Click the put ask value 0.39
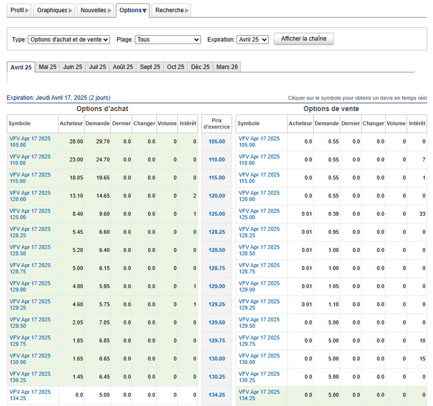The height and width of the screenshot is (406, 433). [334, 214]
